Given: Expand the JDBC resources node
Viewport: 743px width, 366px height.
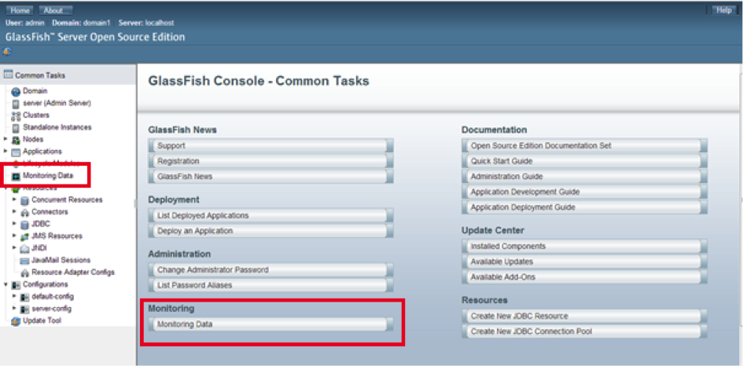Looking at the screenshot, I should coord(14,224).
